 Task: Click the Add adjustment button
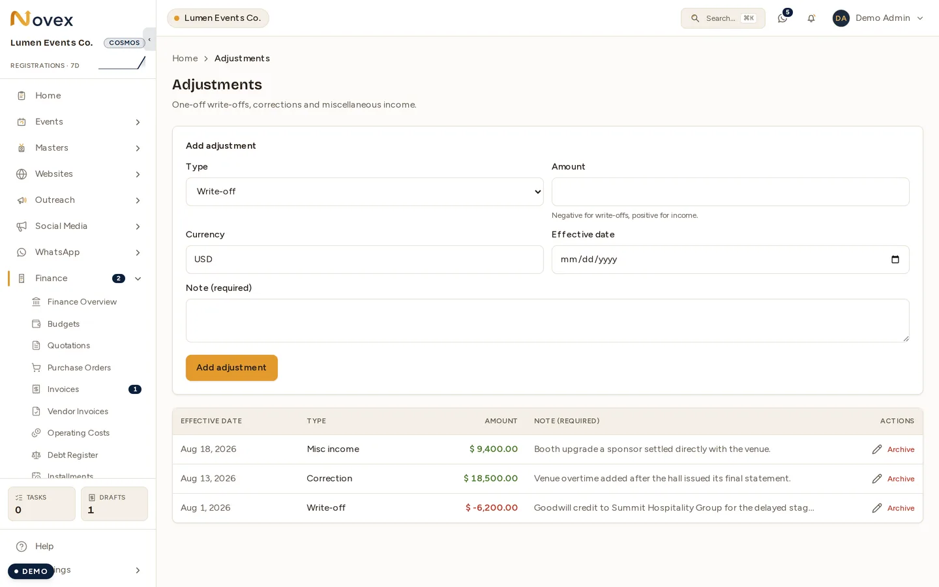point(231,368)
